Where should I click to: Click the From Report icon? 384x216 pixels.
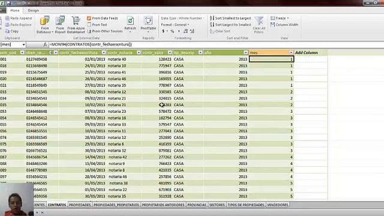pyautogui.click(x=60, y=25)
